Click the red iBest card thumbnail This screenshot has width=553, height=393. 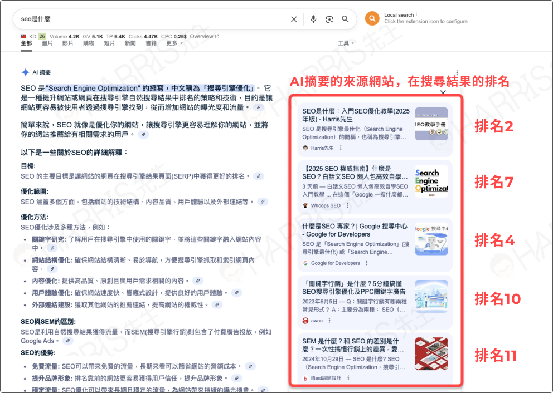pyautogui.click(x=431, y=353)
